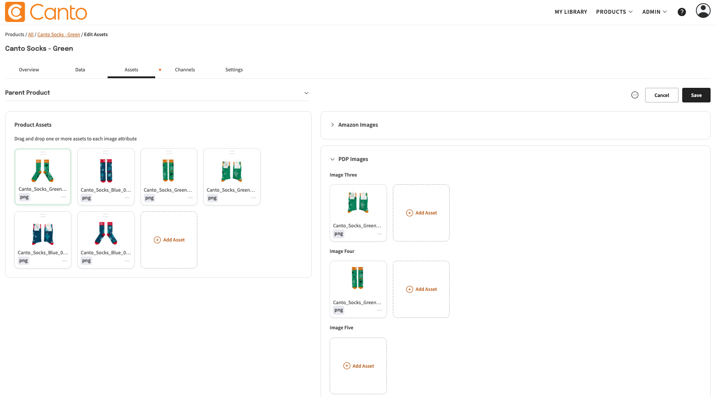Click the Cancel button
This screenshot has width=717, height=397.
pyautogui.click(x=662, y=95)
